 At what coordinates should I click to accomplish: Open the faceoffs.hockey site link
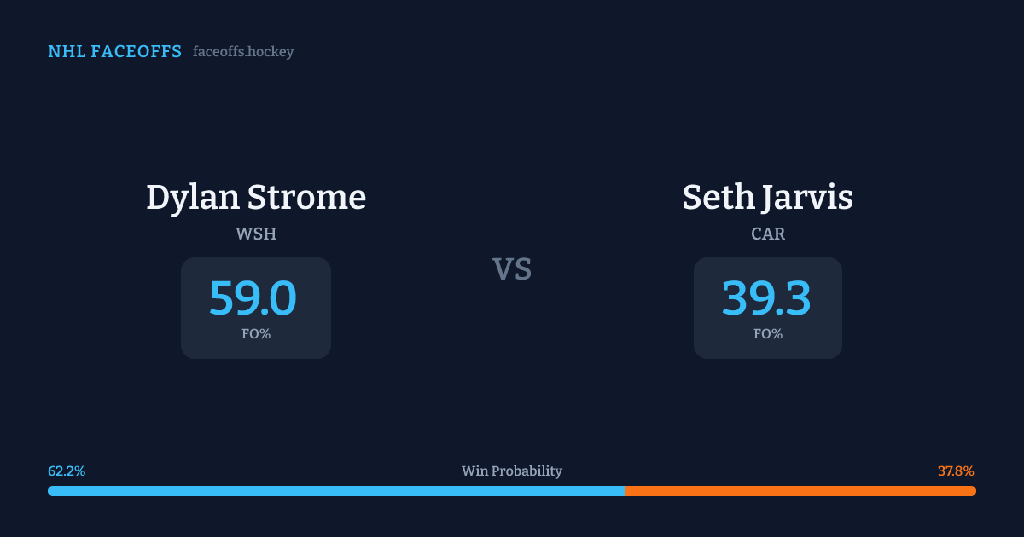click(x=243, y=52)
